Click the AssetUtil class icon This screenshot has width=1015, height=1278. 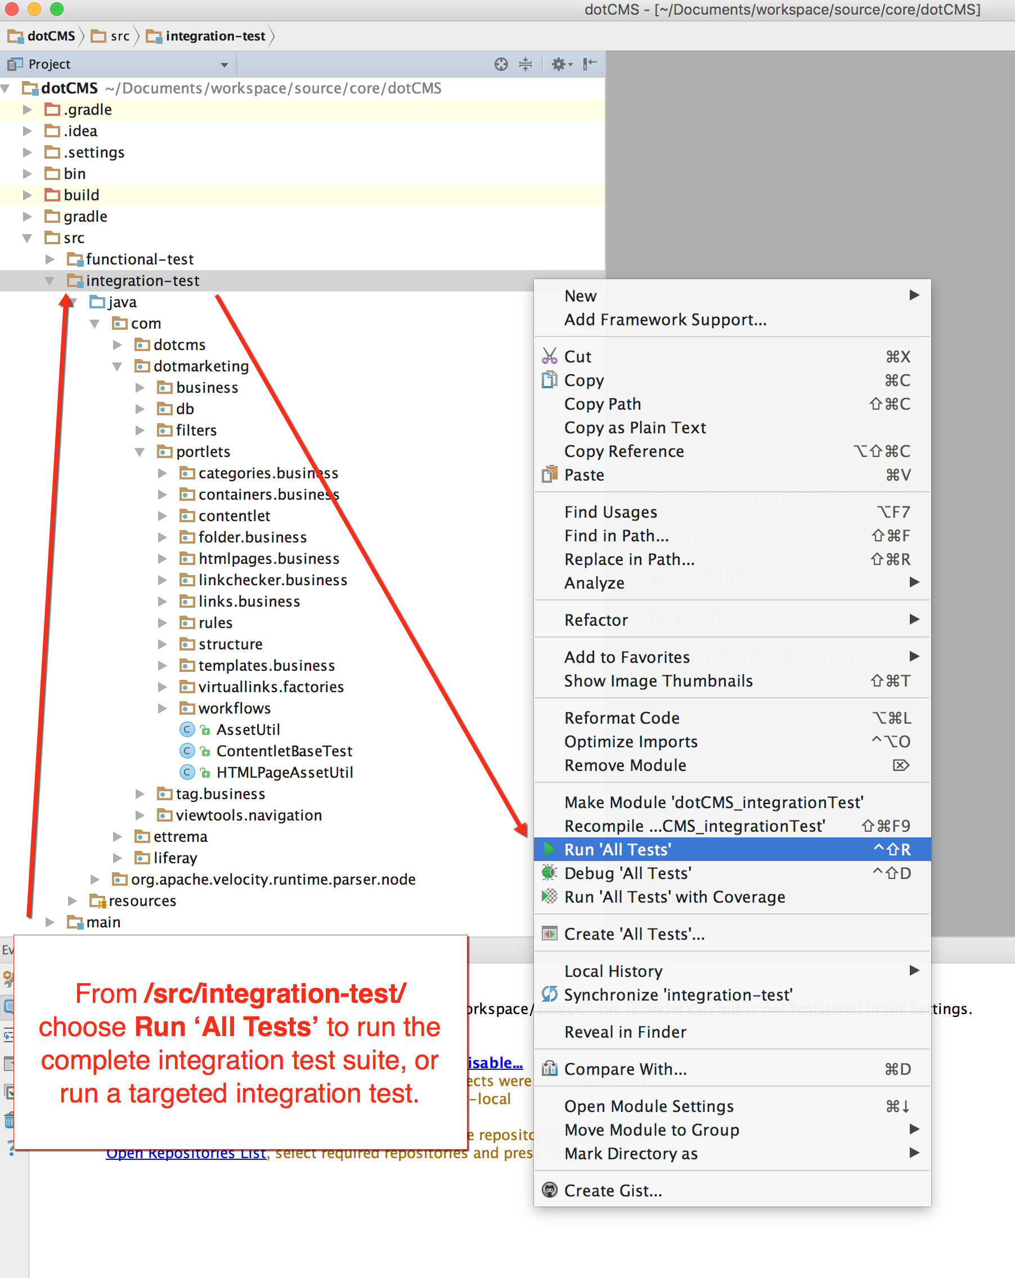click(187, 729)
